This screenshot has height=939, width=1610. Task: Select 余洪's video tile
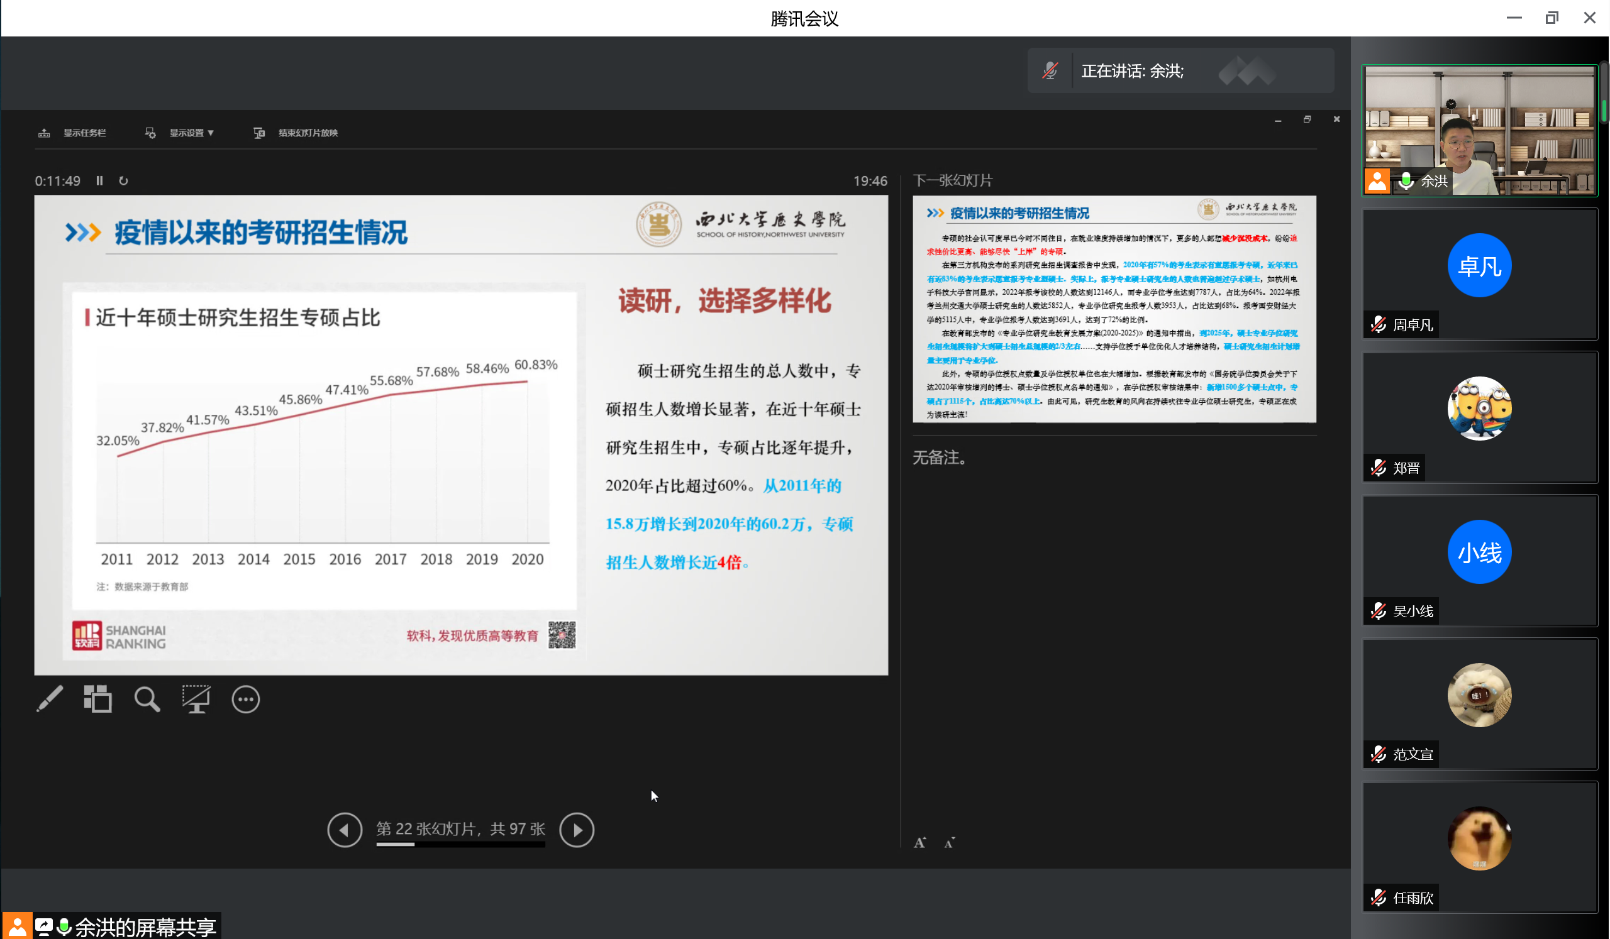1479,130
